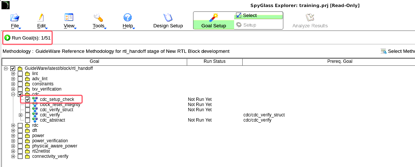Viewport: 415px width, 167px height.
Task: Open the Analyze Results stage
Action: click(310, 21)
